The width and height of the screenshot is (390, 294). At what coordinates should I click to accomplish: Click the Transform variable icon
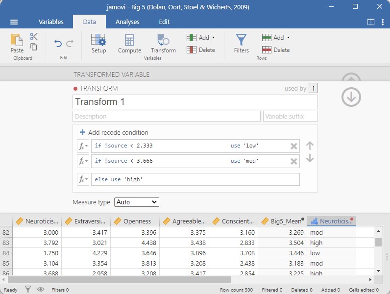tap(164, 40)
